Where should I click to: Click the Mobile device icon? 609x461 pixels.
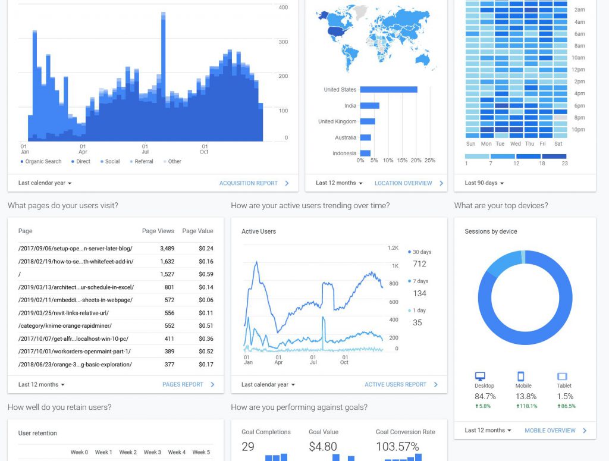click(520, 377)
